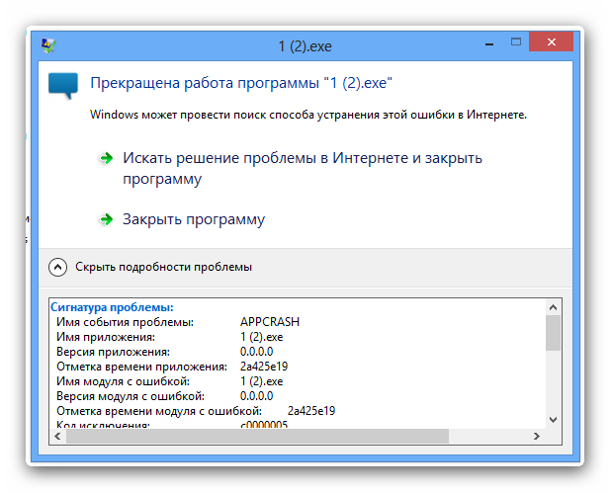Click the heading Прекращена работа программы
The width and height of the screenshot is (611, 493).
pos(241,83)
